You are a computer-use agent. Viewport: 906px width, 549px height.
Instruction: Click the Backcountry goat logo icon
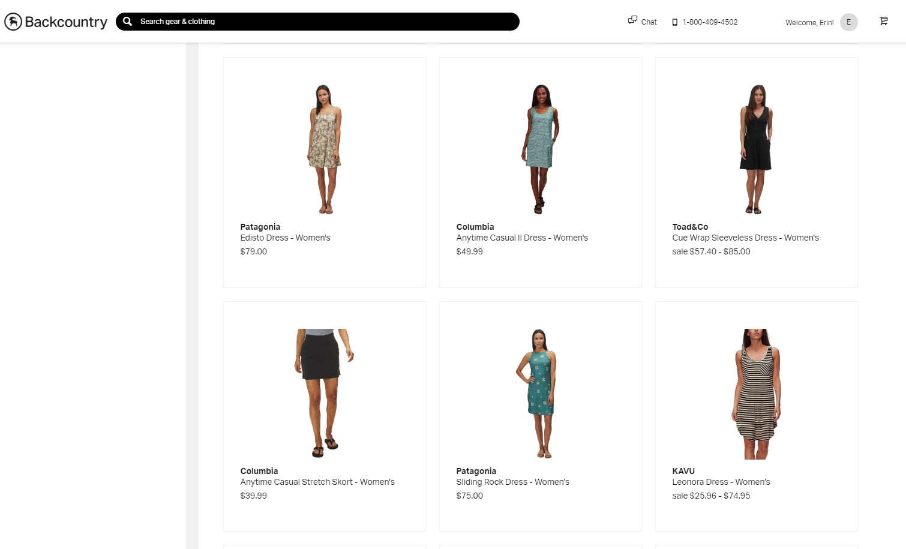(13, 22)
